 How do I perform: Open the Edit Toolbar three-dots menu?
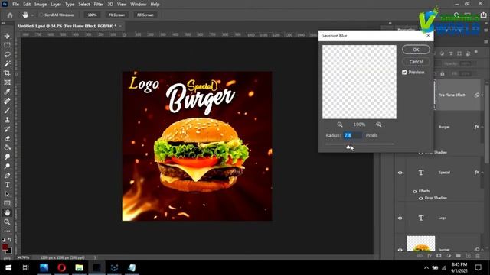tap(7, 231)
